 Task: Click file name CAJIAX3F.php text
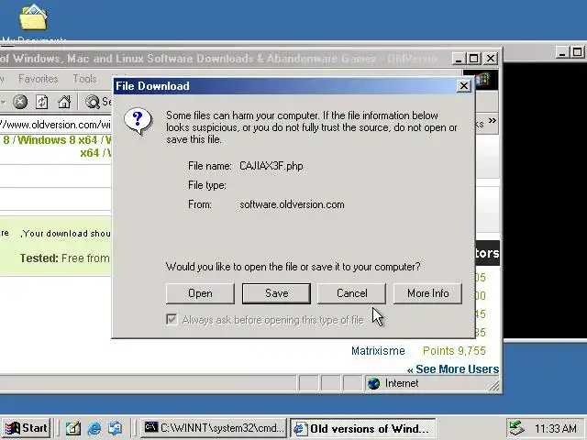click(271, 166)
